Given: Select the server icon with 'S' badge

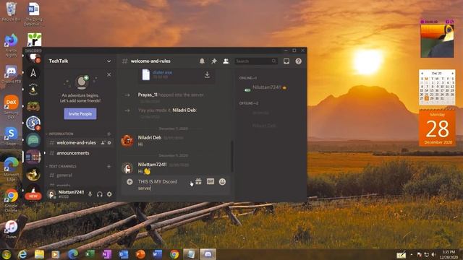Looking at the screenshot, I should tap(33, 123).
